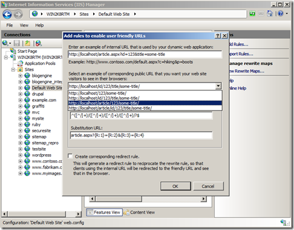Click the delete connection icon in Connections toolbar
The image size is (294, 230).
tap(38, 43)
